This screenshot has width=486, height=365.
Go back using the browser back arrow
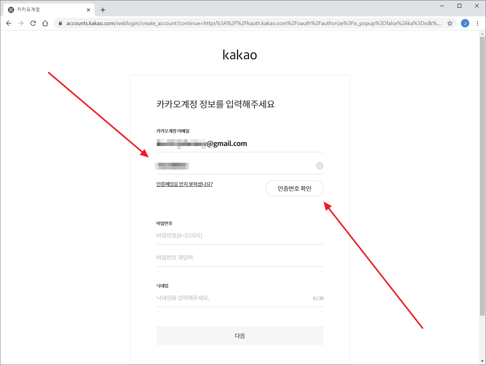point(9,23)
